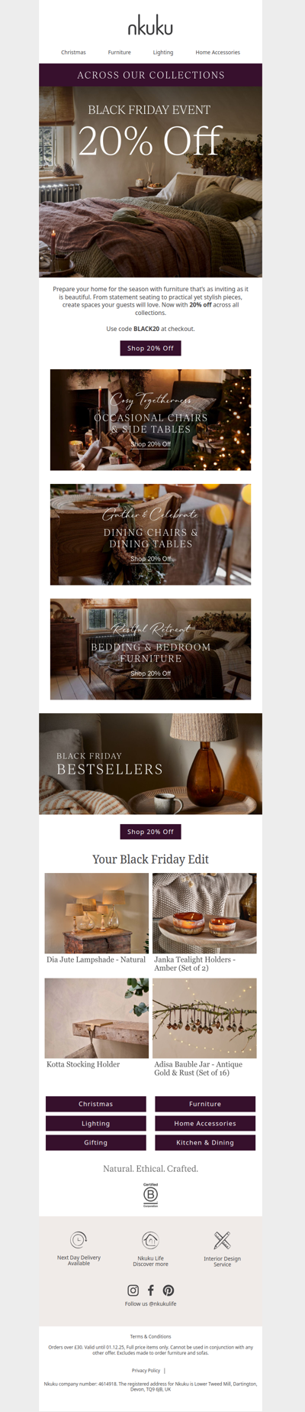This screenshot has width=305, height=1412.
Task: Click the nkuku logo at the top
Action: pyautogui.click(x=150, y=28)
